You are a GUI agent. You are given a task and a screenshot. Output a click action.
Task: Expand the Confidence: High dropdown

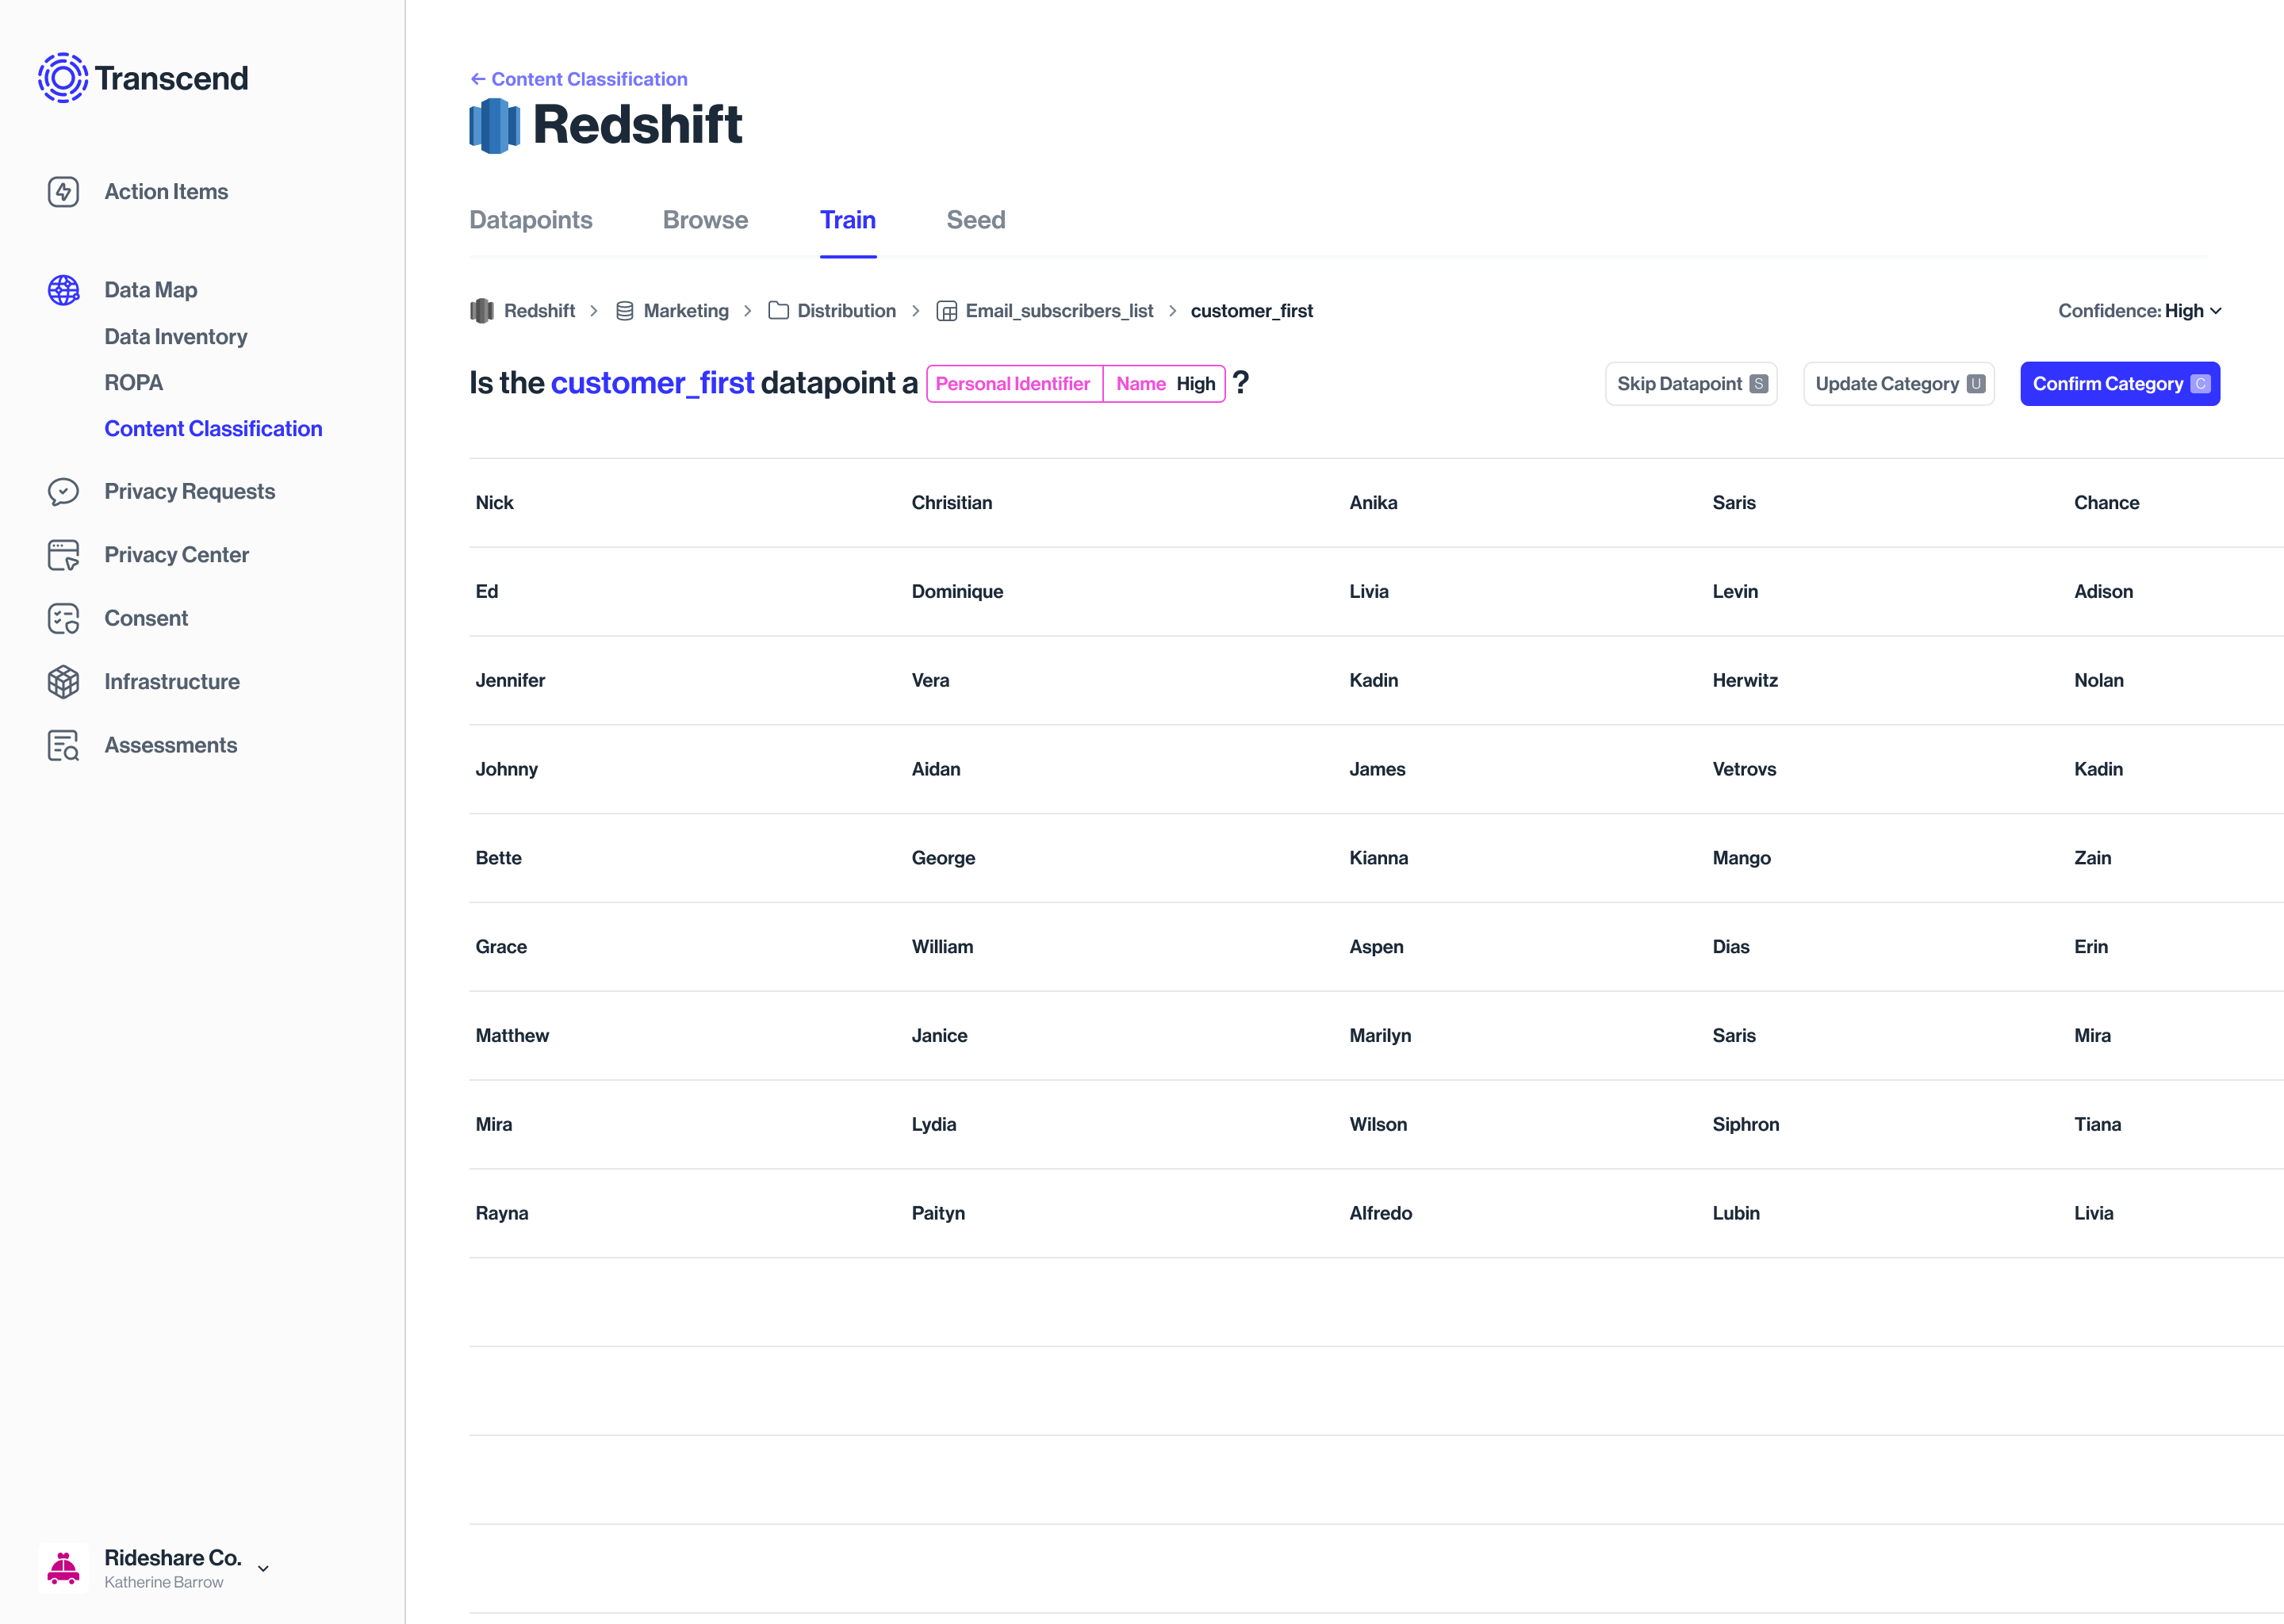point(2139,311)
